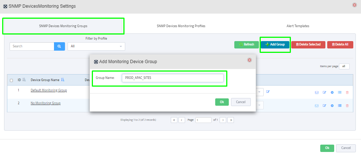Screen dimensions: 361x156
Task: Open profile dropdown in Default Monitoring Group row
Action: click(x=260, y=92)
